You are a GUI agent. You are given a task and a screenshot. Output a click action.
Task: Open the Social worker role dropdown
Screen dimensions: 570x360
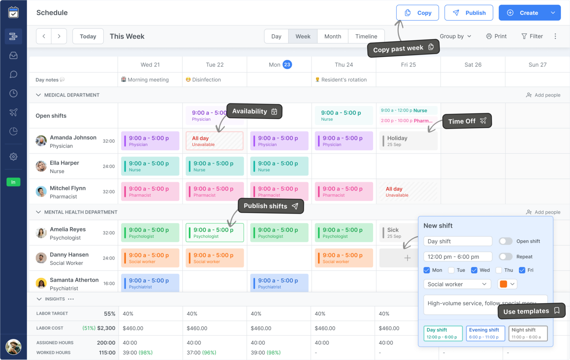[x=457, y=284]
